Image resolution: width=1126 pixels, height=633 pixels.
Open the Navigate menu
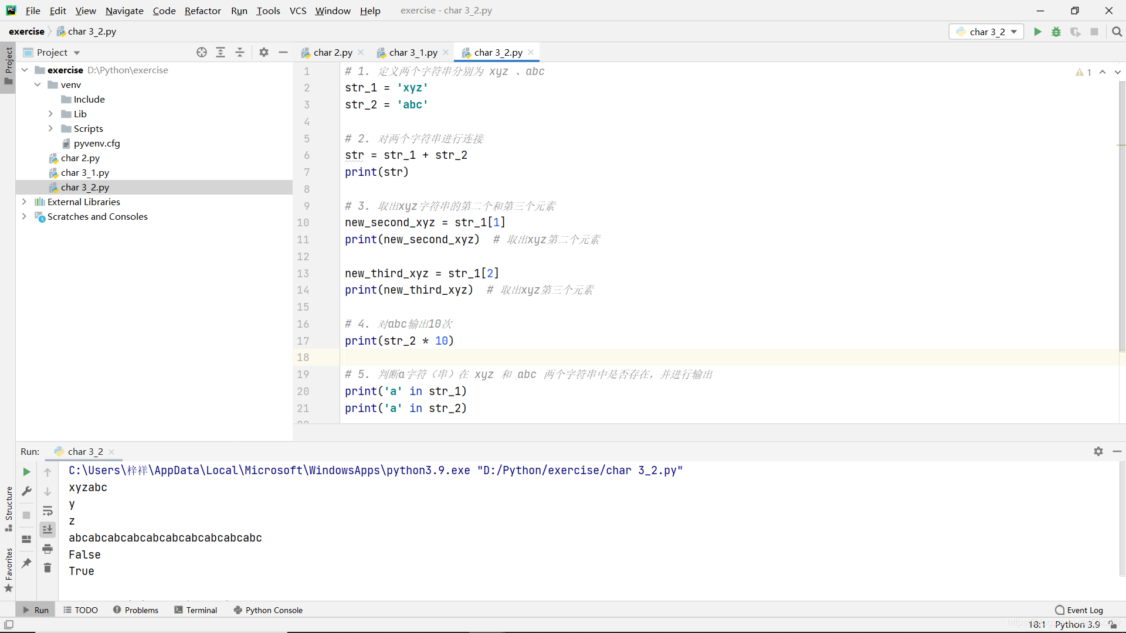point(124,11)
